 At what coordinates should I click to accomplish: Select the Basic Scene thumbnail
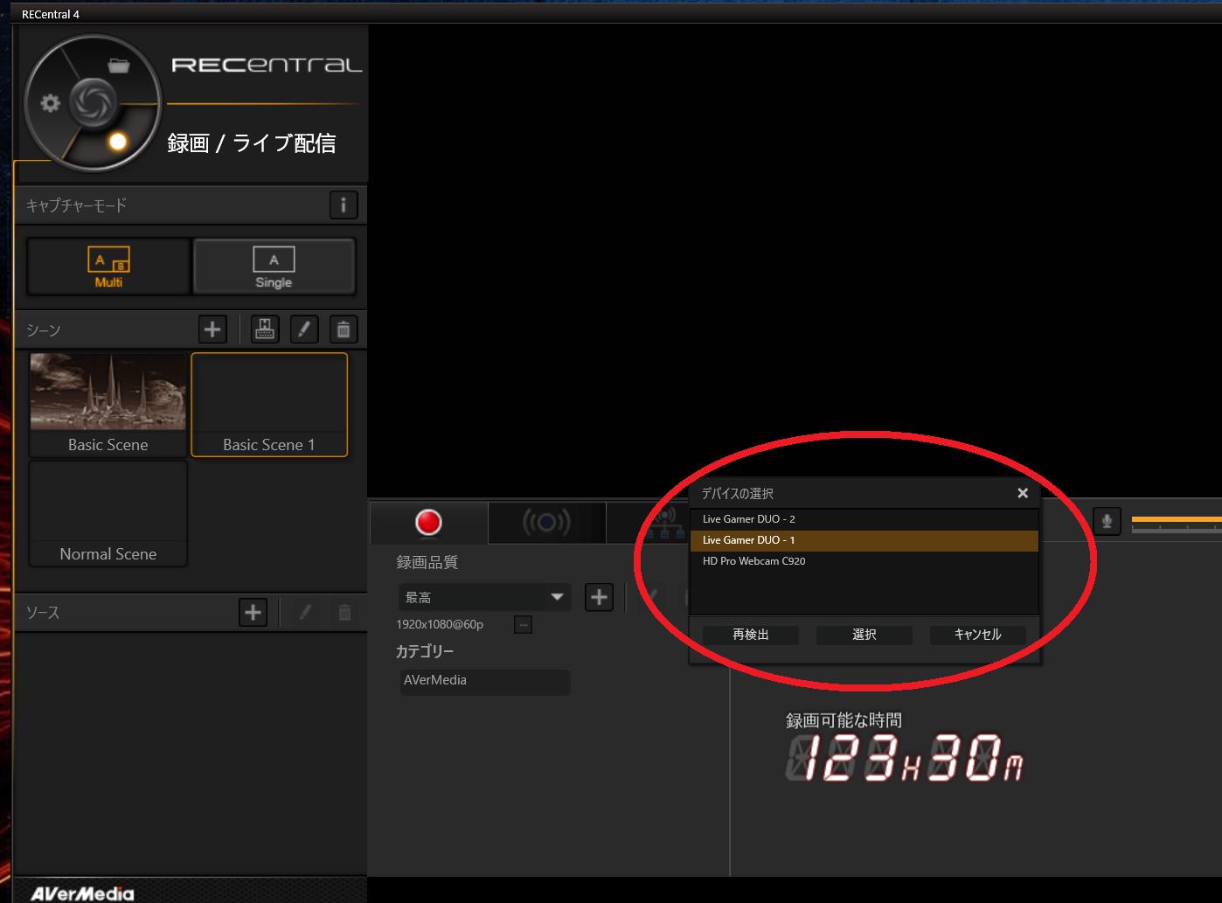tap(108, 404)
